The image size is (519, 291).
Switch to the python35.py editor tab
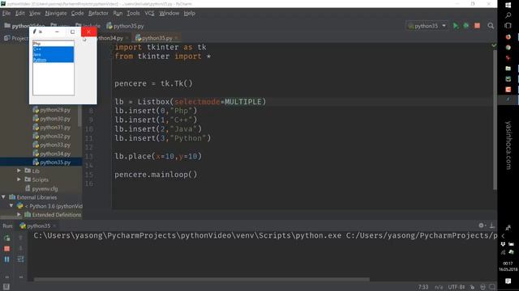(157, 38)
